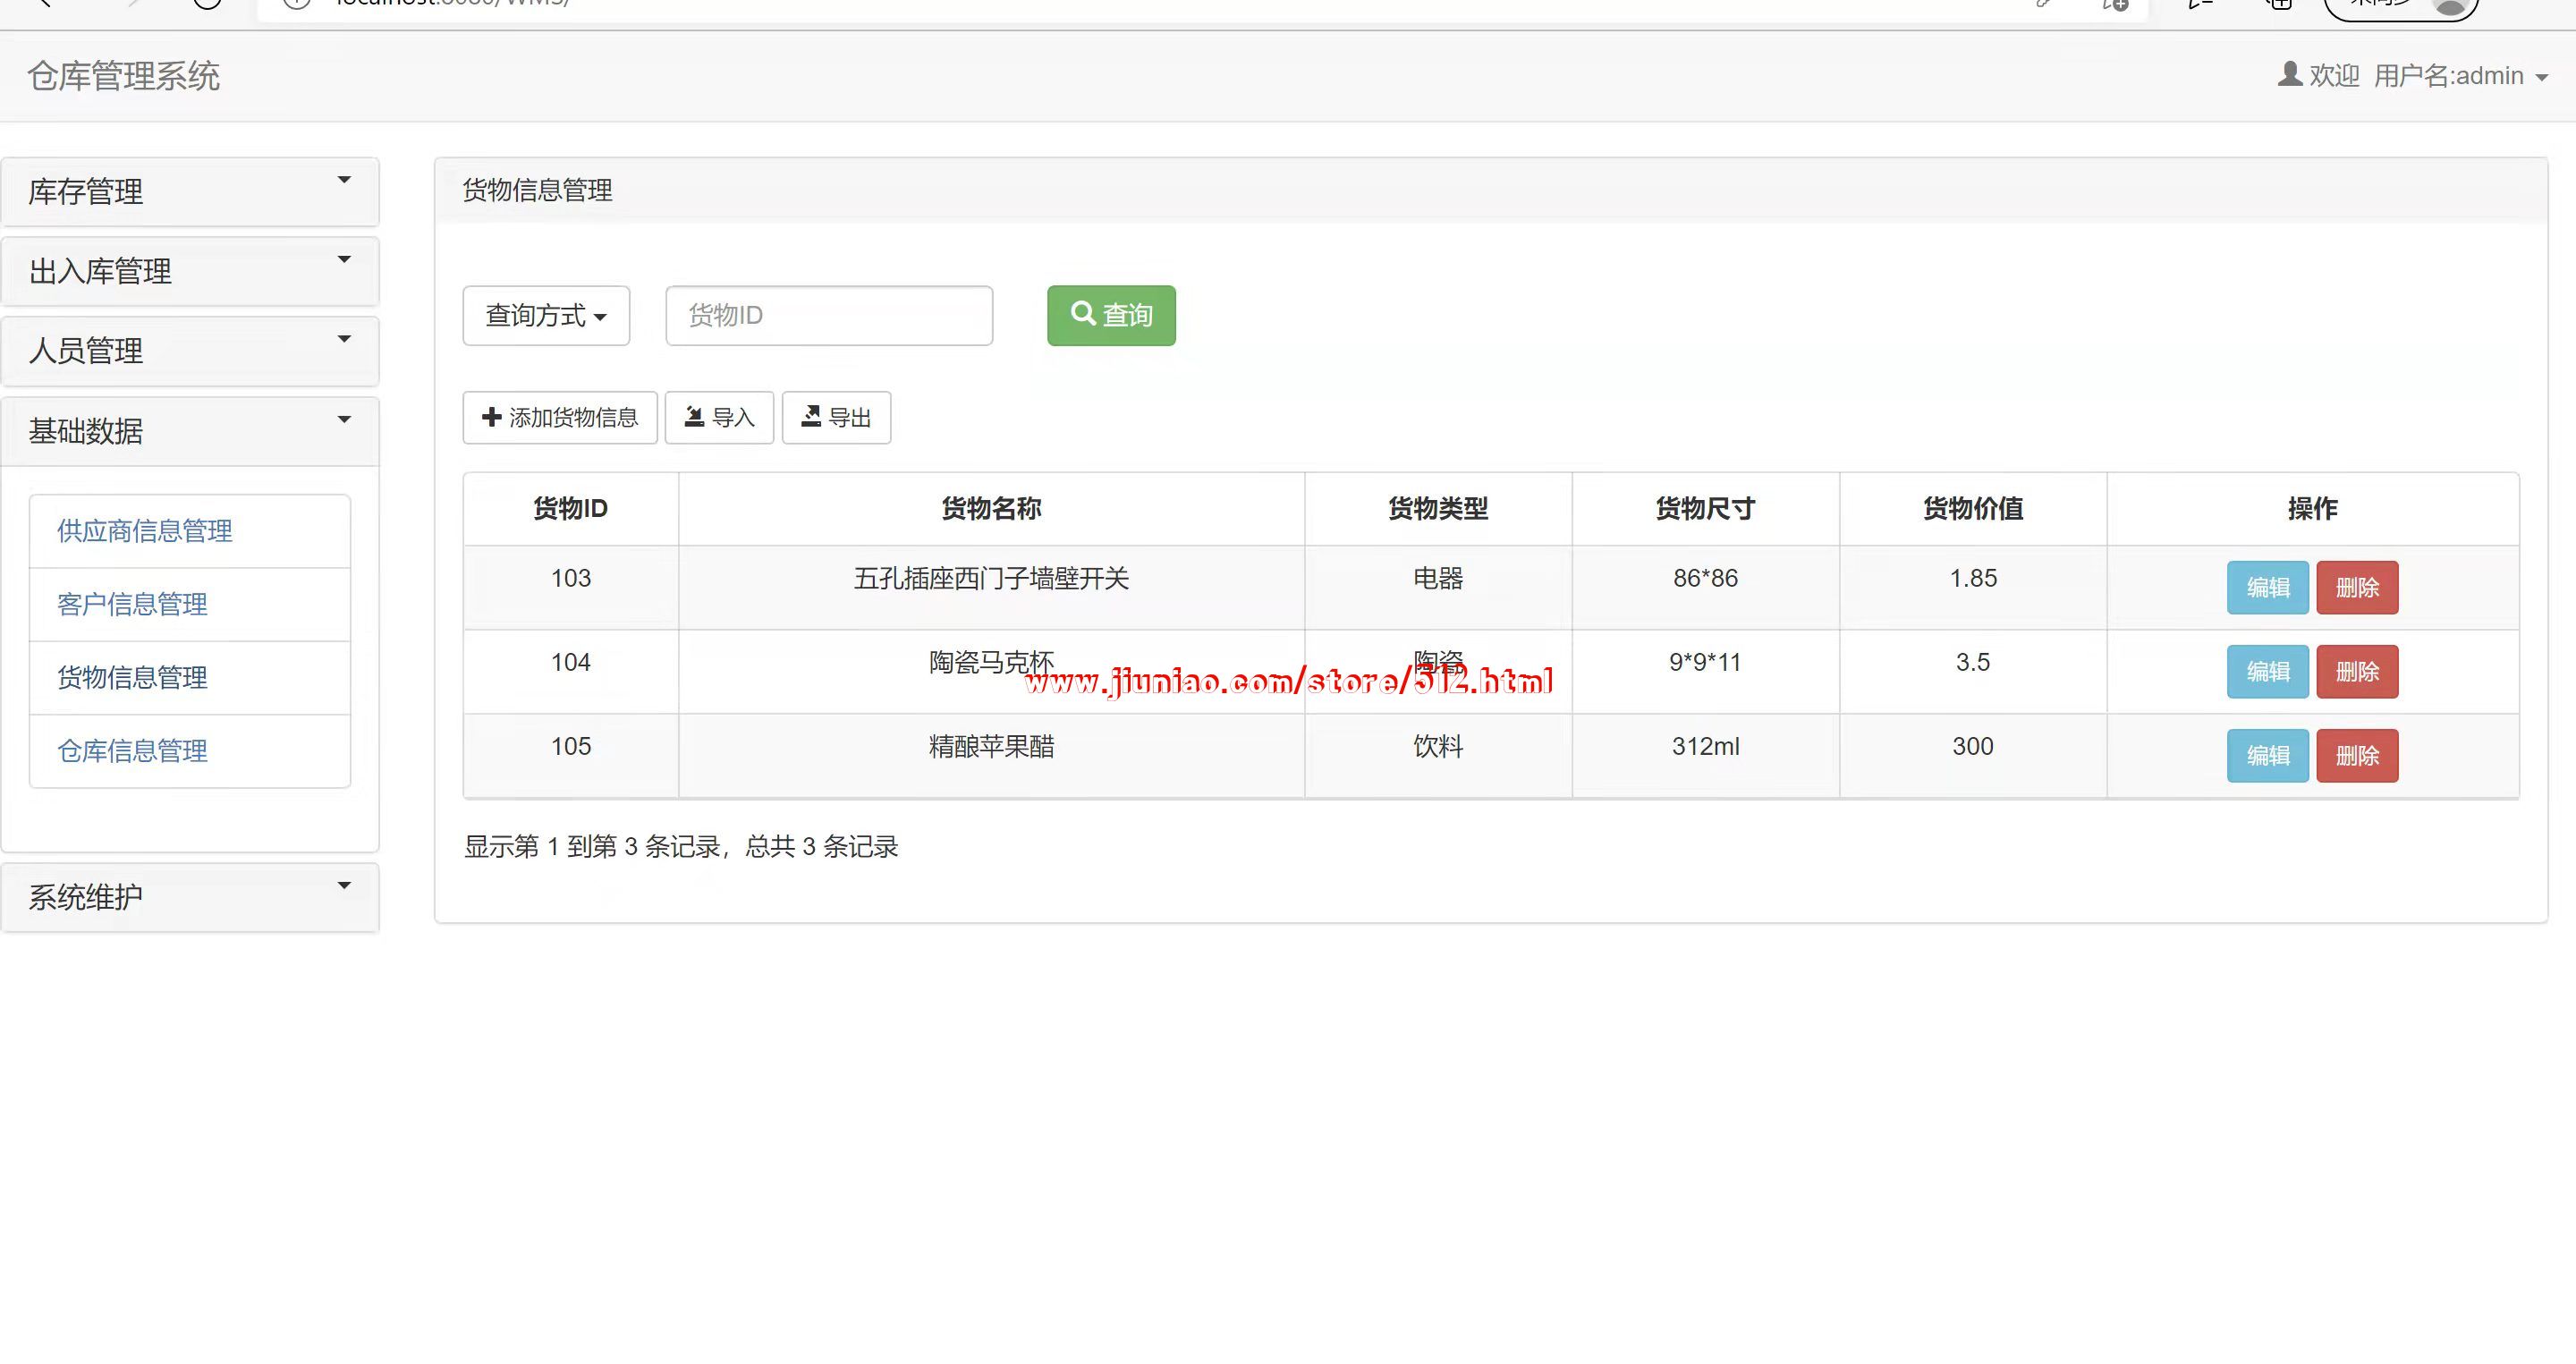Click the green 查询 search button
Screen dimensions: 2576x1364
(x=1111, y=316)
